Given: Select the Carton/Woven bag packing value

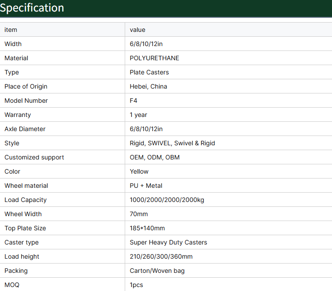Looking at the screenshot, I should [x=157, y=271].
